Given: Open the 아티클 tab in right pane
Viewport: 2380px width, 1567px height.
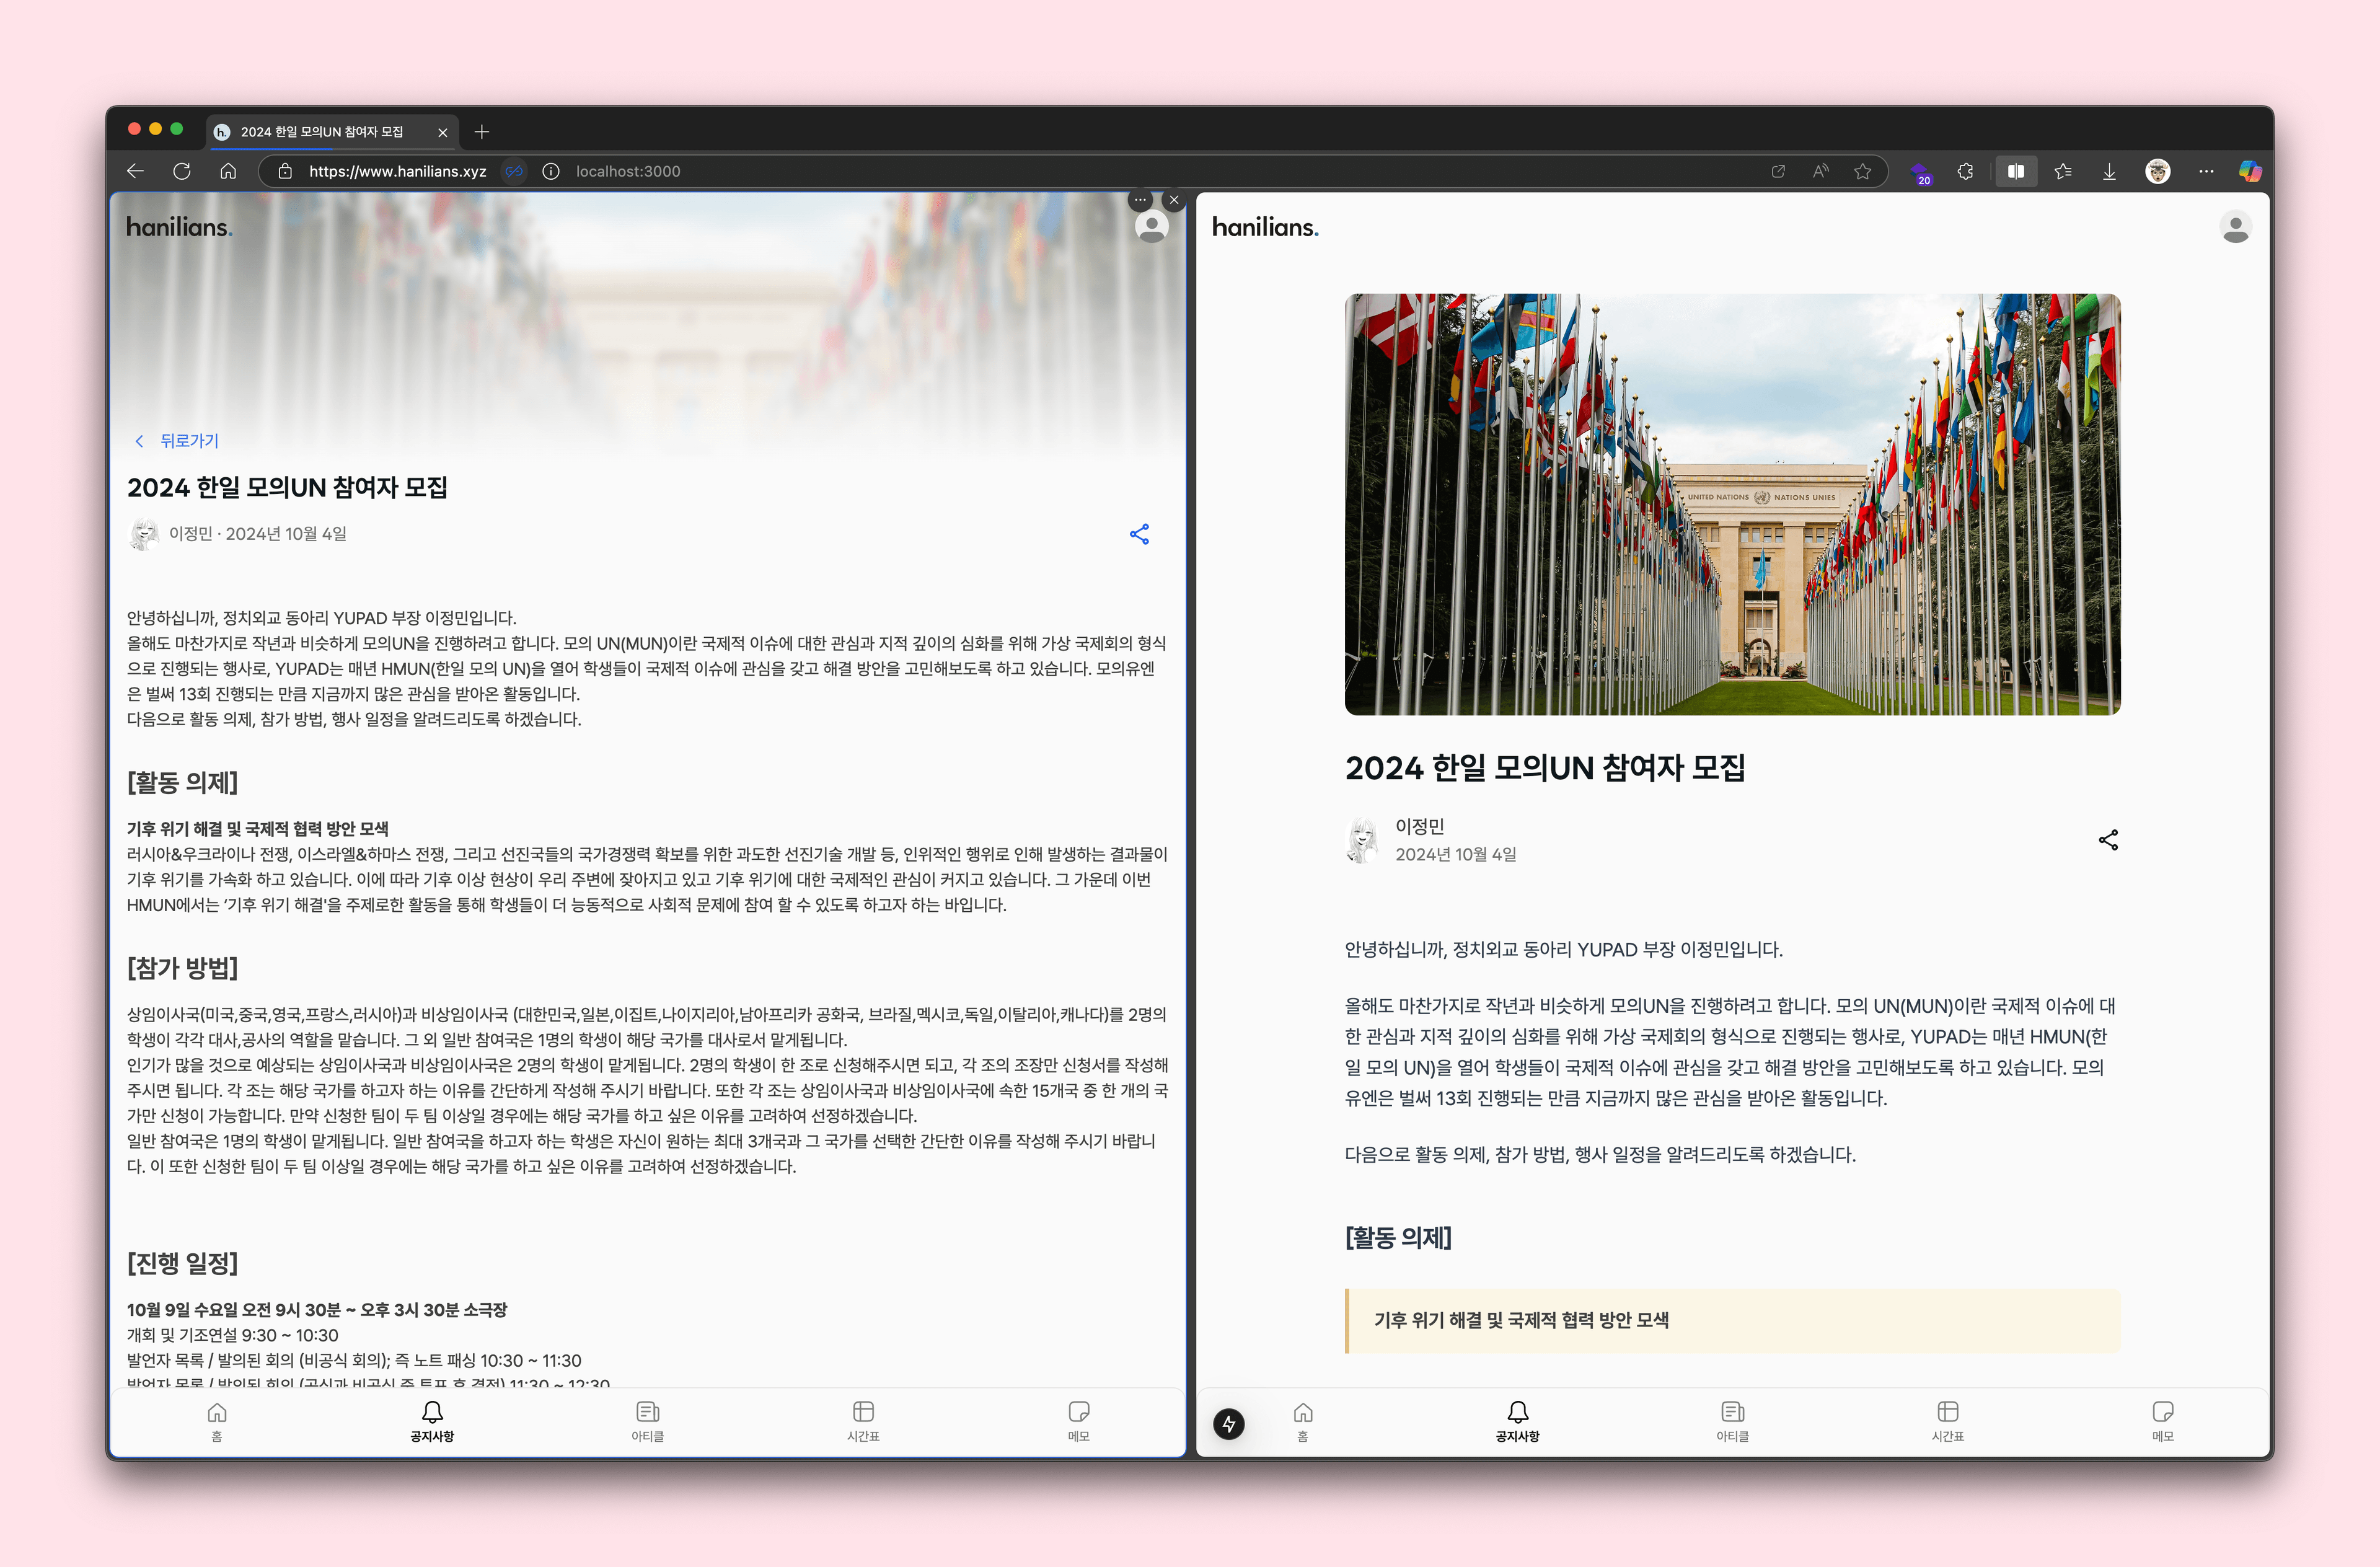Looking at the screenshot, I should click(1732, 1420).
